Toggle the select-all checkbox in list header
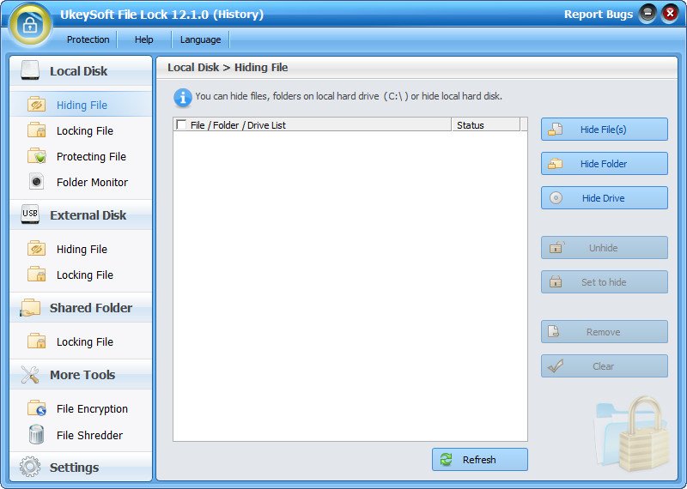The width and height of the screenshot is (687, 489). [181, 124]
